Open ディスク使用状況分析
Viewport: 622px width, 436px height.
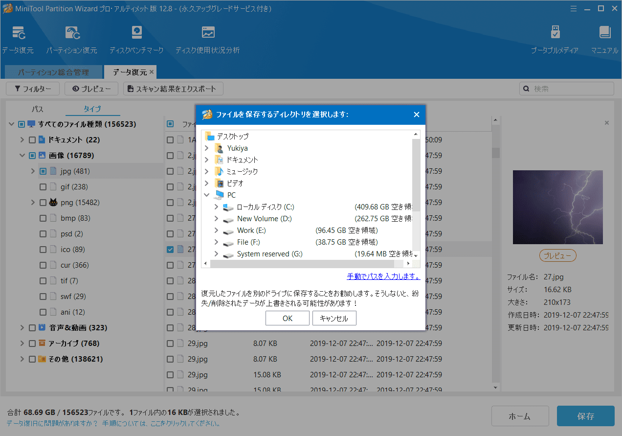(x=207, y=39)
